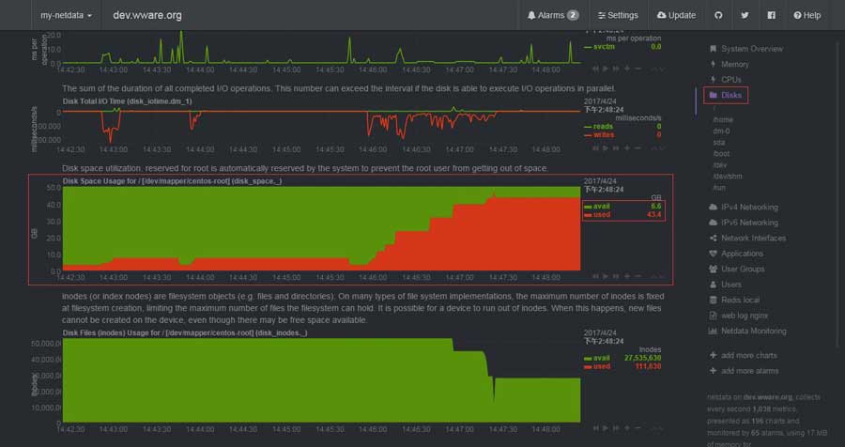Open the my-netdata dropdown menu
This screenshot has width=845, height=447.
click(x=66, y=15)
